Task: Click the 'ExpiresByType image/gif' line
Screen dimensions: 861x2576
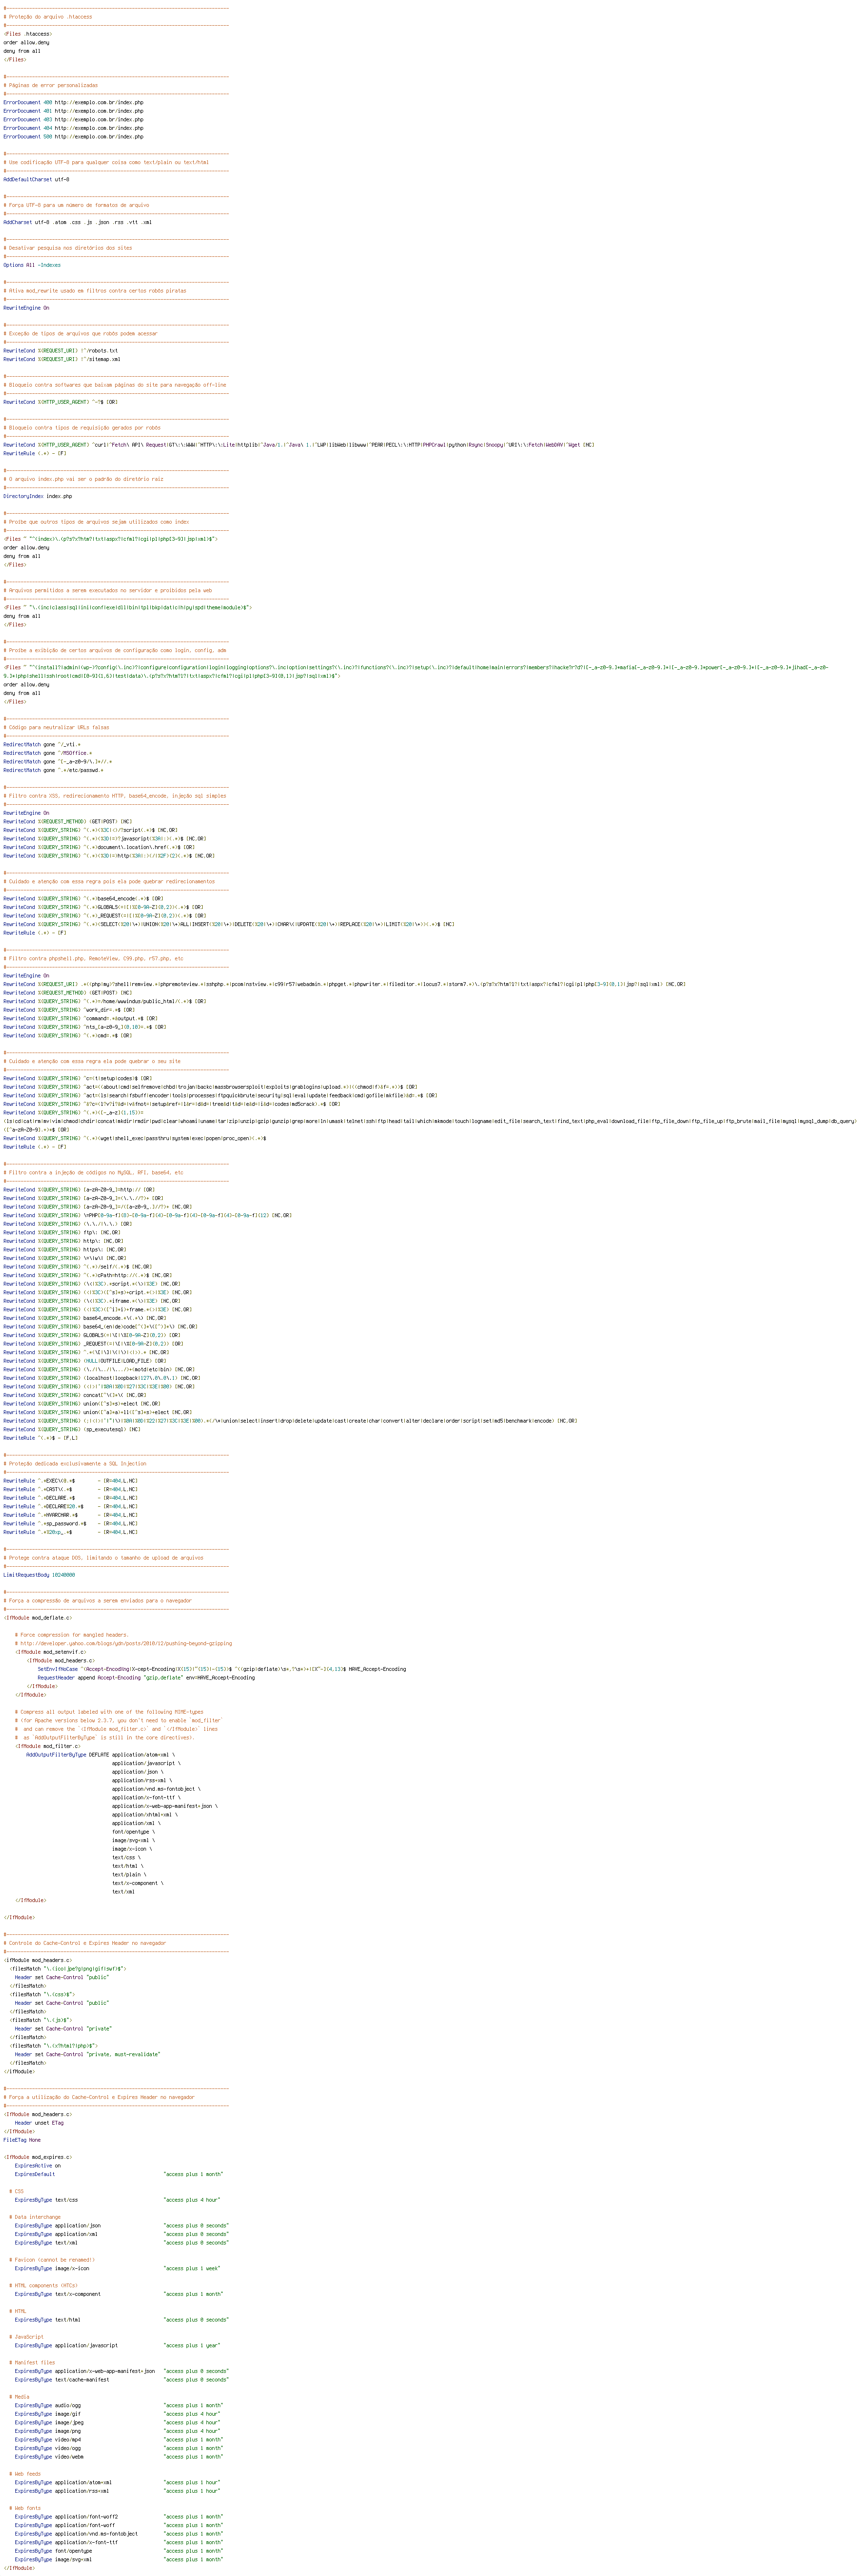Action: [117, 2413]
